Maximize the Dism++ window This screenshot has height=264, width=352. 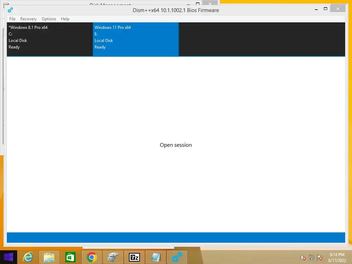pos(326,9)
